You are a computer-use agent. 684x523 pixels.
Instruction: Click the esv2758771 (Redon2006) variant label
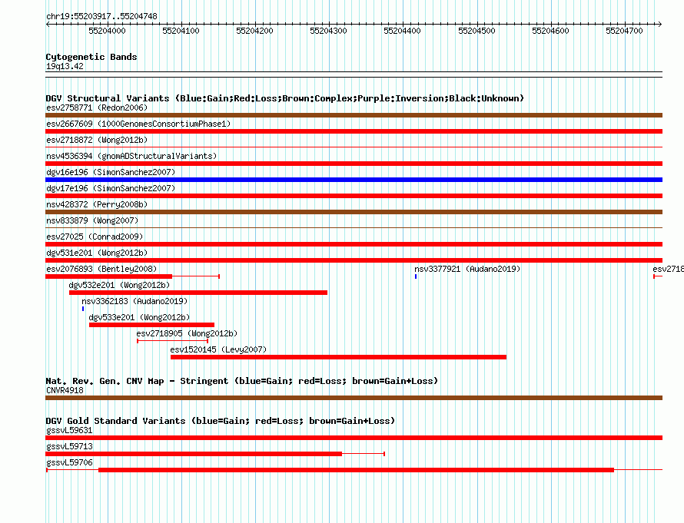point(97,108)
